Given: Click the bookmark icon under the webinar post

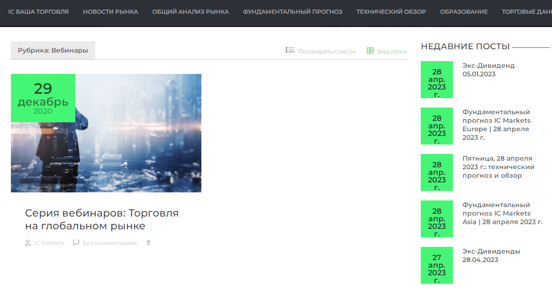Looking at the screenshot, I should click(149, 243).
